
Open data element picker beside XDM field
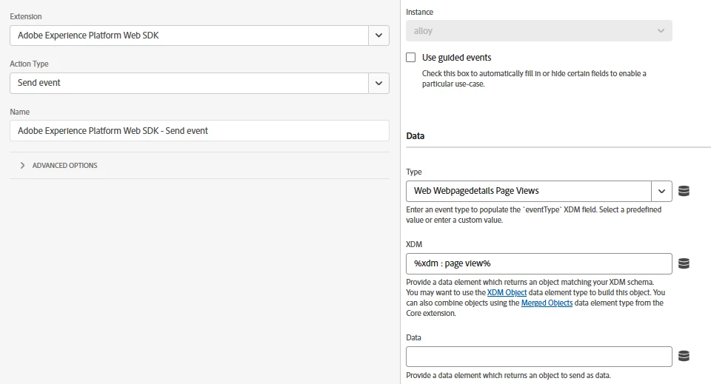(x=684, y=263)
